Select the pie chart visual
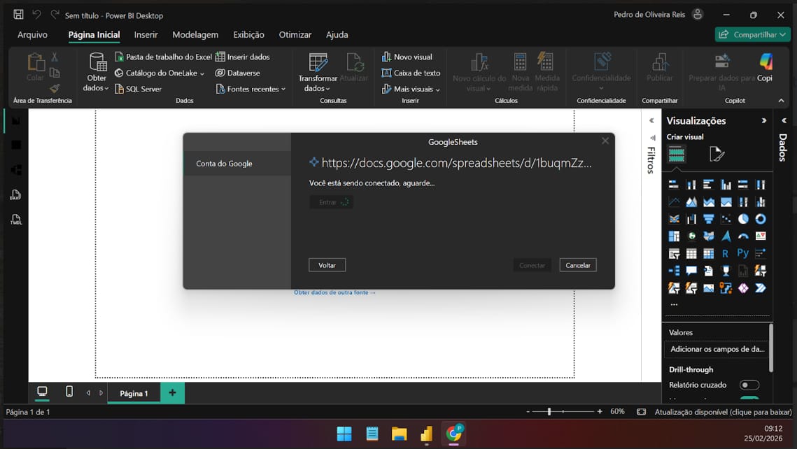797x449 pixels. [743, 220]
